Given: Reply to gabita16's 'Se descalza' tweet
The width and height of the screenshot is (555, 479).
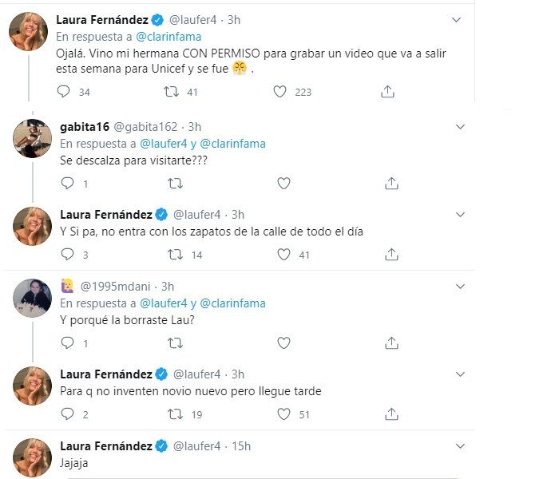Looking at the screenshot, I should click(66, 184).
